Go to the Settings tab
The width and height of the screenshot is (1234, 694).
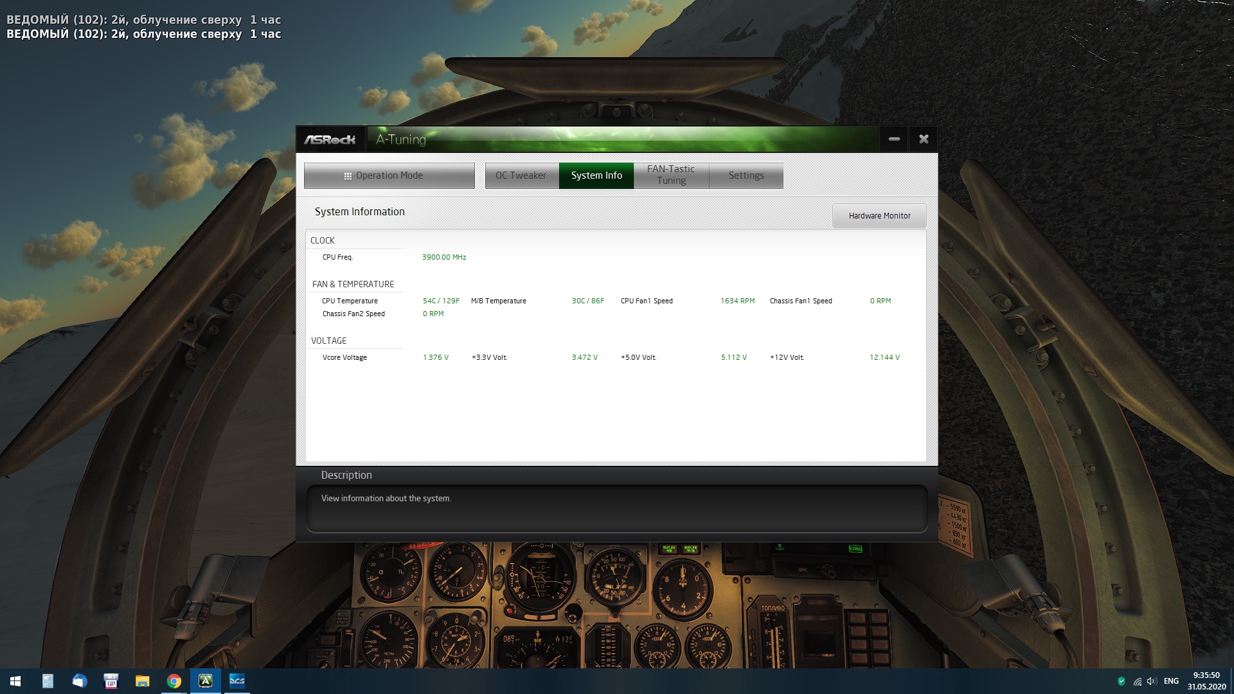coord(746,175)
